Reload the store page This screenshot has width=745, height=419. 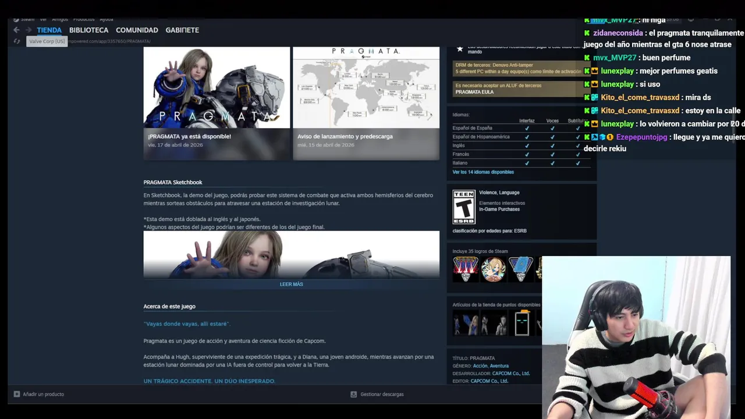[17, 41]
